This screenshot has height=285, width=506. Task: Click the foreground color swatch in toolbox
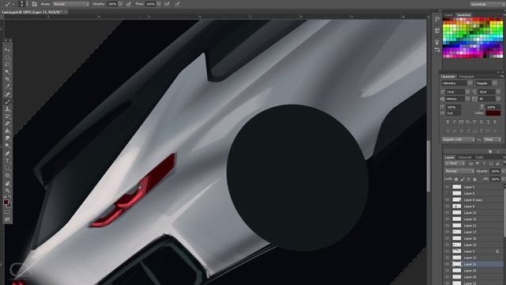[x=6, y=203]
